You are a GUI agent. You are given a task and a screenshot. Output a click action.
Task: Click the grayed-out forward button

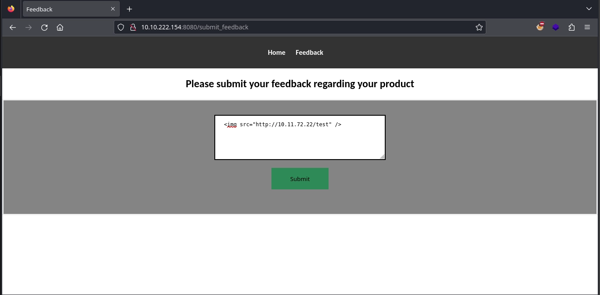[28, 27]
